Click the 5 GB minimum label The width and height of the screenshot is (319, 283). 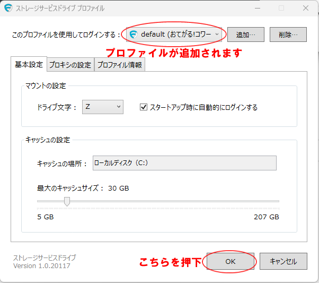tap(46, 217)
